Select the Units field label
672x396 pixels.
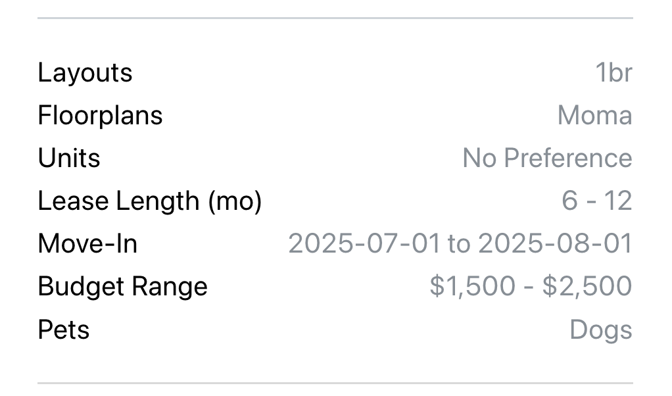(x=69, y=158)
